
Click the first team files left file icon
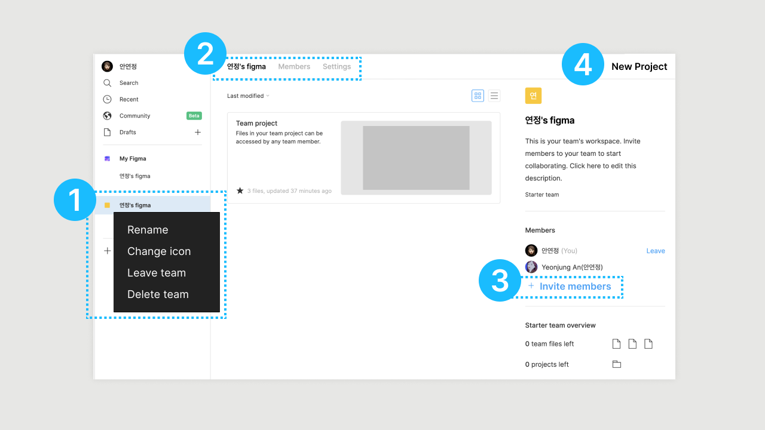616,344
